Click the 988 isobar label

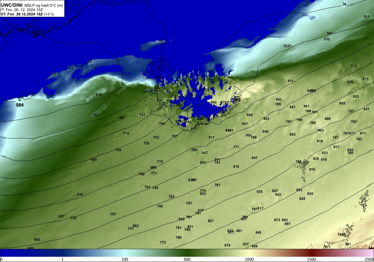(x=4, y=121)
